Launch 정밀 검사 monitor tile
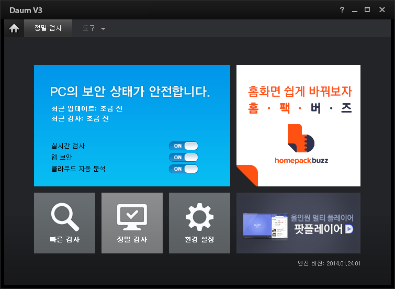 tap(132, 223)
